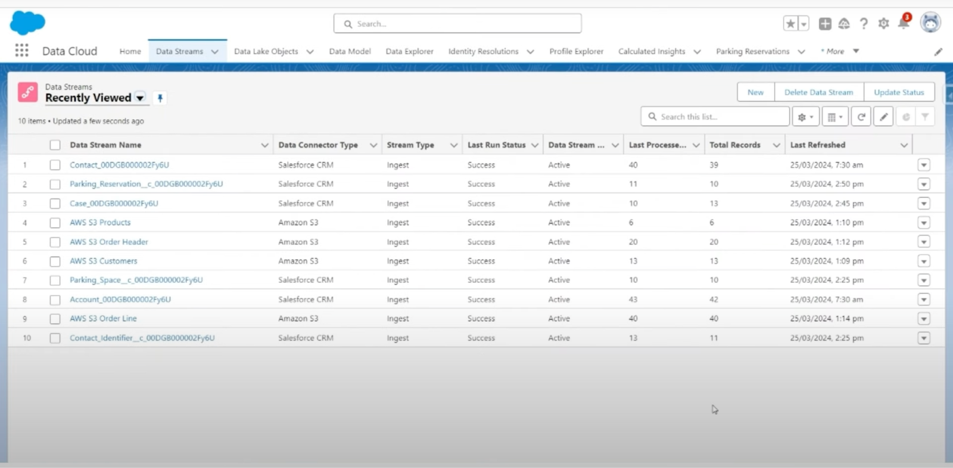Open the More navigation dropdown
Viewport: 953px width, 468px height.
click(x=840, y=51)
